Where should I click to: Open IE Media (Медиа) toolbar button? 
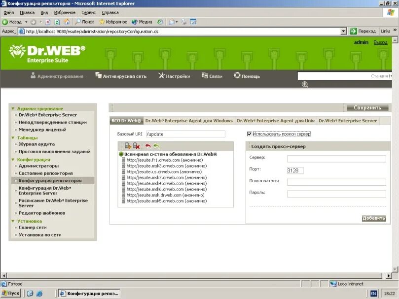pyautogui.click(x=142, y=22)
